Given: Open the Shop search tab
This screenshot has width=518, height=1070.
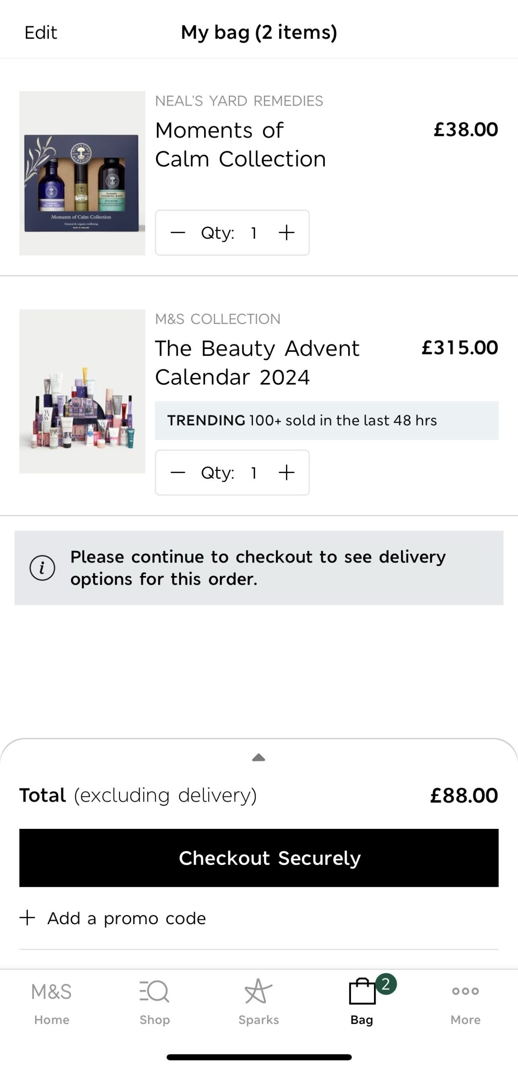Looking at the screenshot, I should (x=154, y=1001).
